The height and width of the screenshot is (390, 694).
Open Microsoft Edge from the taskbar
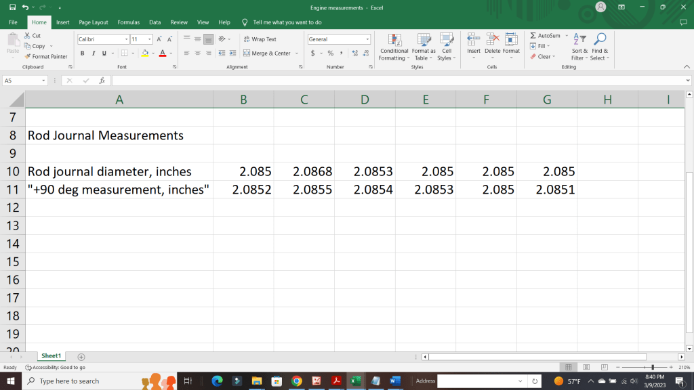217,381
